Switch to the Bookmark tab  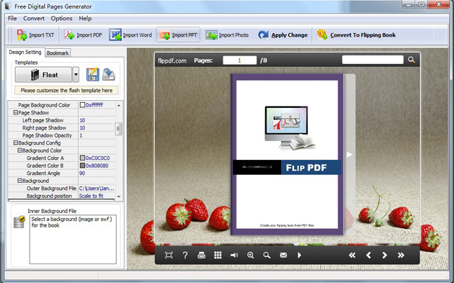pos(58,53)
